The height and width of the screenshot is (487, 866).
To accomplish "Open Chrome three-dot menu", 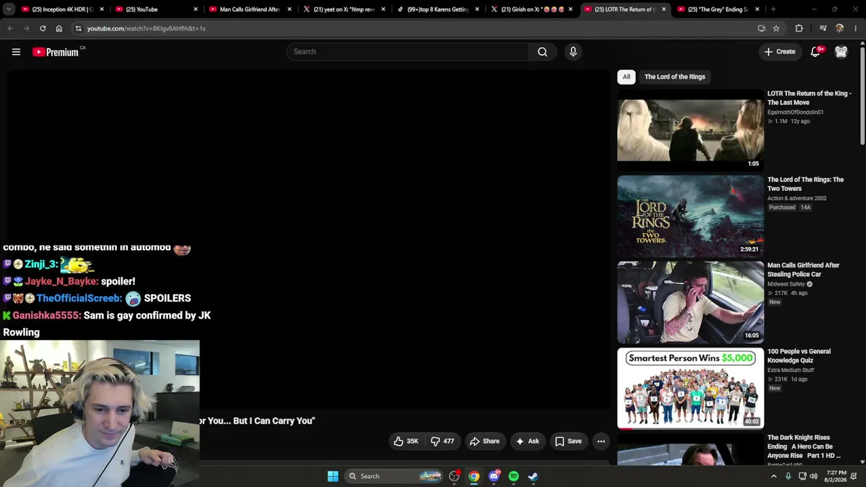I will coord(856,28).
